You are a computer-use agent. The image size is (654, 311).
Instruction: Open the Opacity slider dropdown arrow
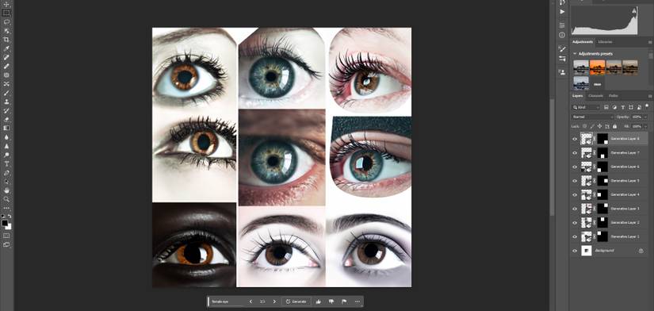[644, 117]
